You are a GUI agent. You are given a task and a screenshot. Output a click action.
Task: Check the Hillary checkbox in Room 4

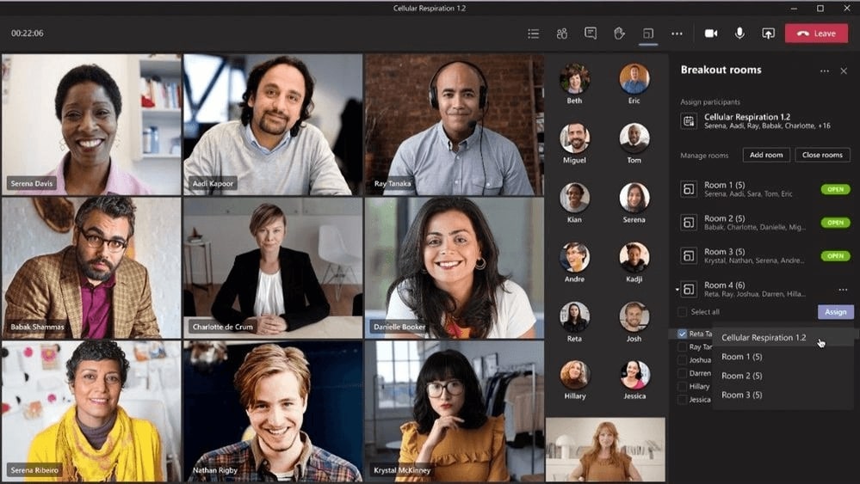pos(682,386)
